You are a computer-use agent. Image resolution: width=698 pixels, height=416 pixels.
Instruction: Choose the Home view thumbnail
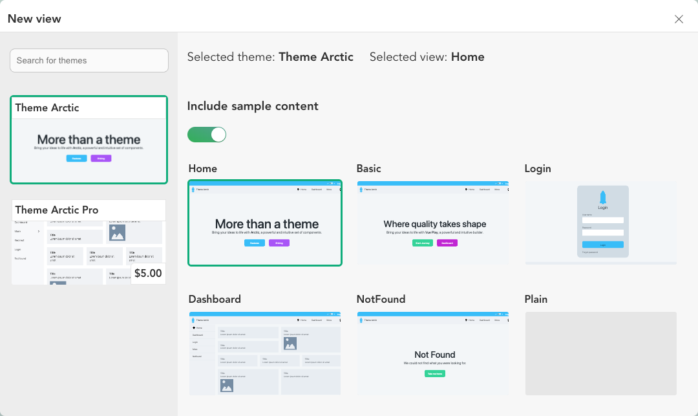265,223
